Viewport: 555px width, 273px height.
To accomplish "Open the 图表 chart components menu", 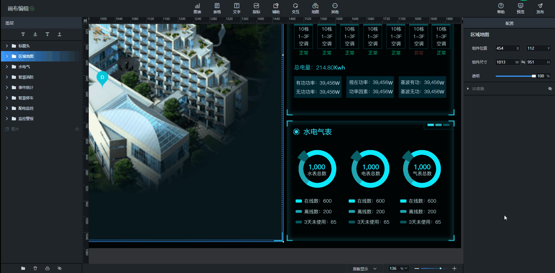I will tap(197, 8).
